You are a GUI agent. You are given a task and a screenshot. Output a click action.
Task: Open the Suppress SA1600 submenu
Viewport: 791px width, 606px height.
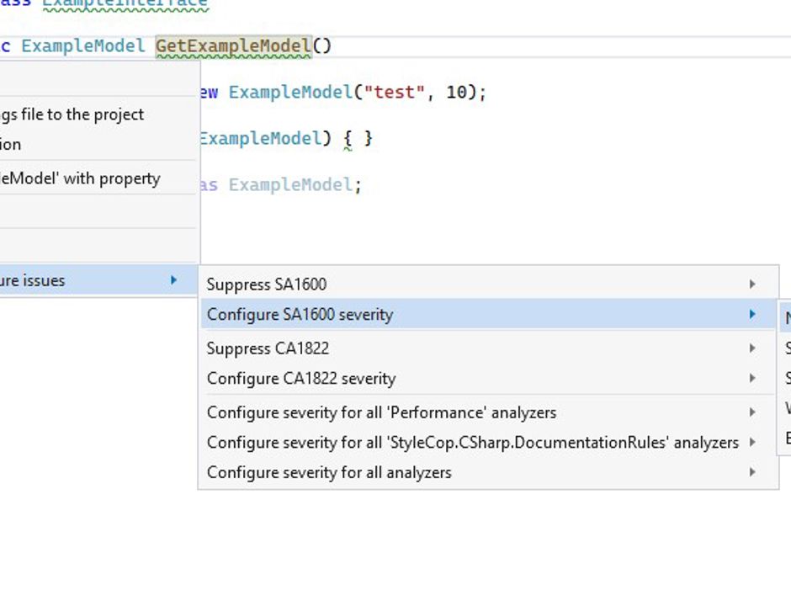click(488, 284)
